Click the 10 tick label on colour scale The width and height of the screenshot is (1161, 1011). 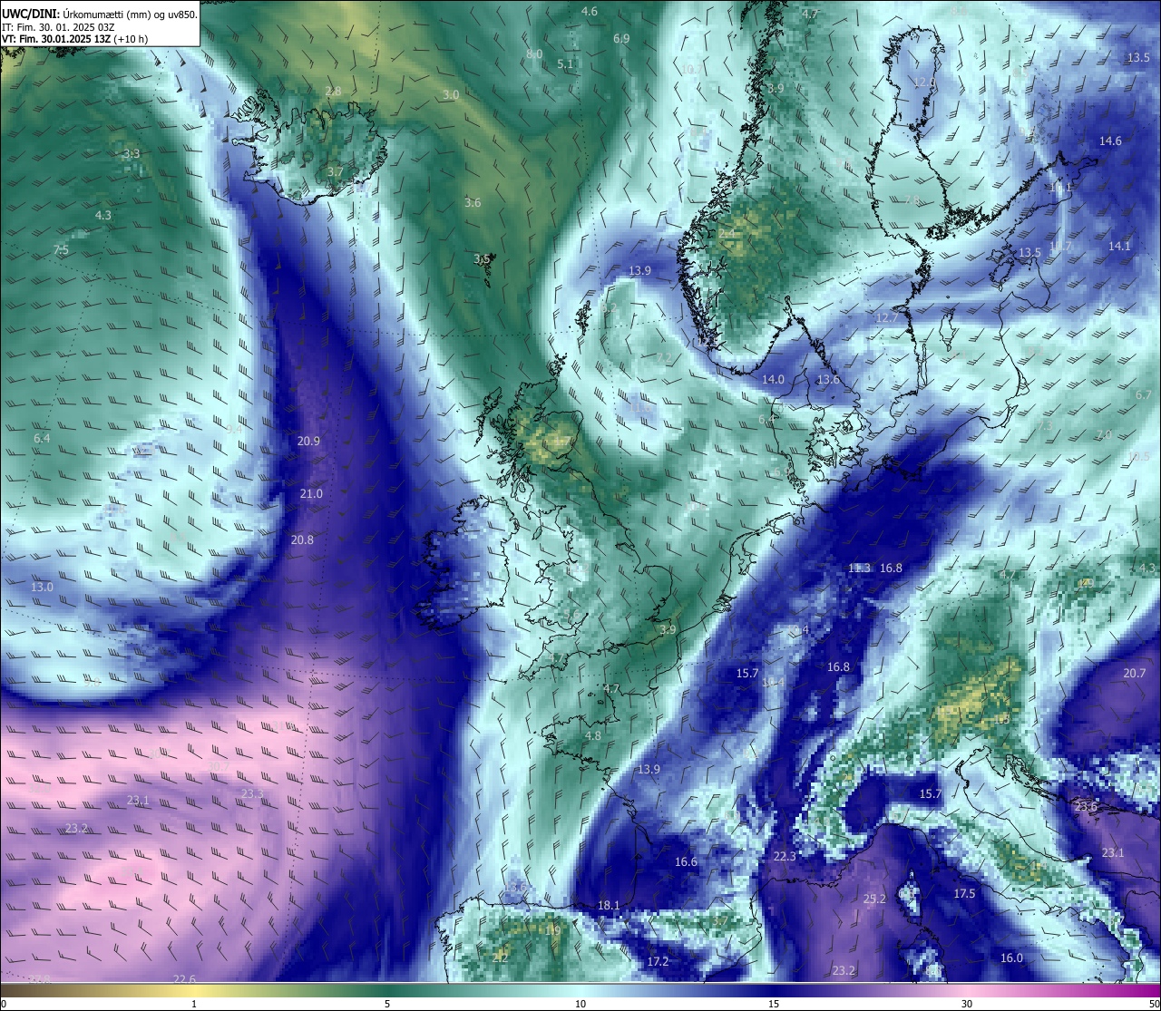(x=580, y=1004)
